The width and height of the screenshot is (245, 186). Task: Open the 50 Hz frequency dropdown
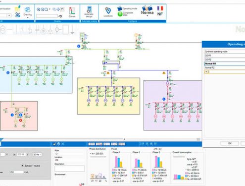(x=37, y=154)
